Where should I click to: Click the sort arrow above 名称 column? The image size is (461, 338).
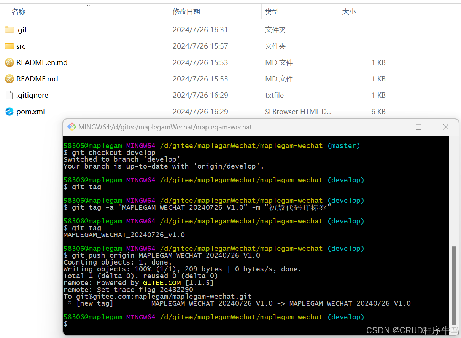[x=89, y=5]
